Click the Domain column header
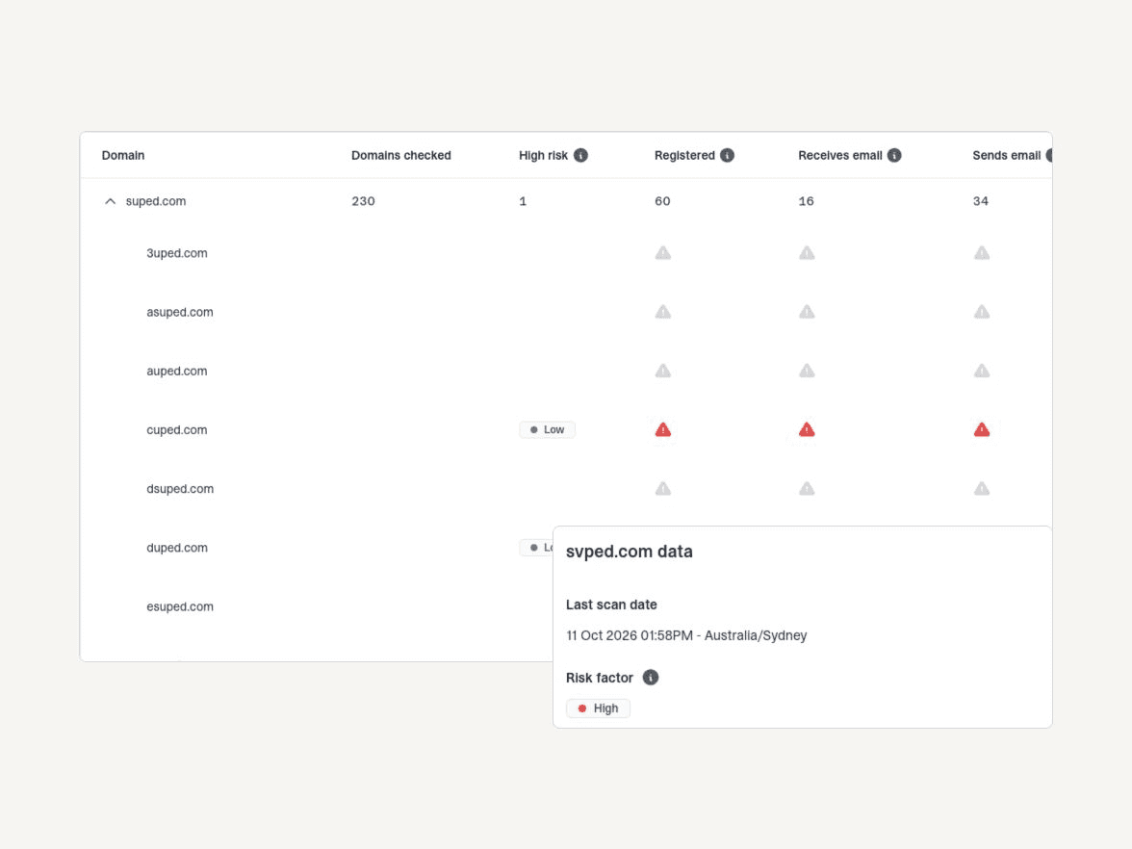Image resolution: width=1132 pixels, height=849 pixels. pos(123,155)
